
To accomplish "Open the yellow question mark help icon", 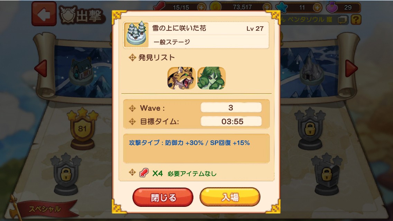I will [x=356, y=20].
